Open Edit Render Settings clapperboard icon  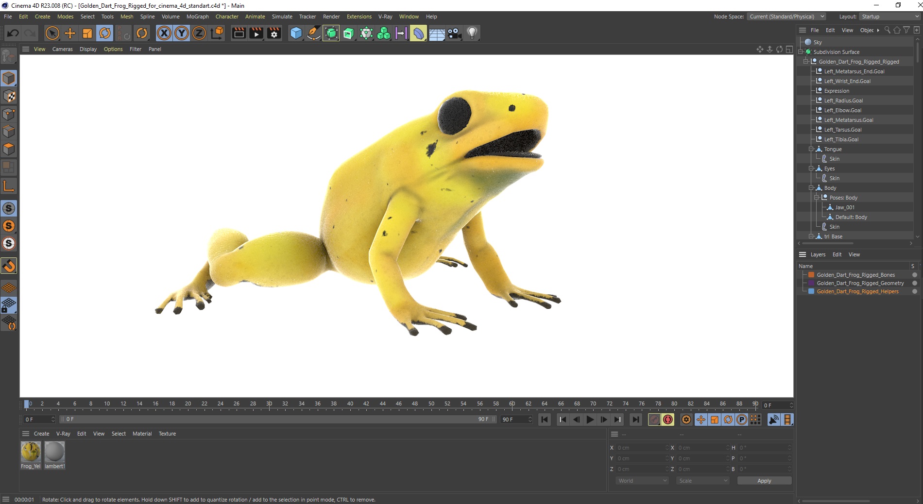pos(274,33)
